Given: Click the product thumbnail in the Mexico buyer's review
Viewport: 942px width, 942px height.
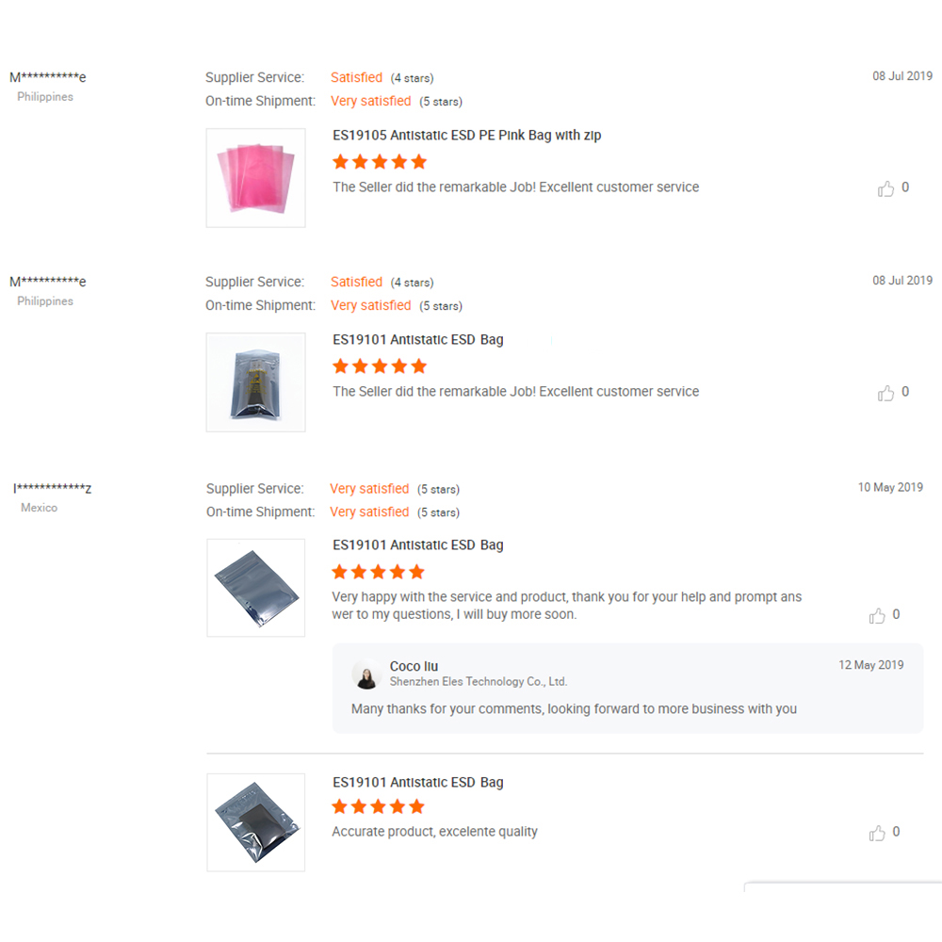Looking at the screenshot, I should click(x=255, y=587).
